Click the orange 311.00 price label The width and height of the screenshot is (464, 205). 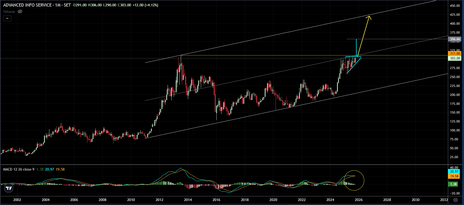pos(455,54)
